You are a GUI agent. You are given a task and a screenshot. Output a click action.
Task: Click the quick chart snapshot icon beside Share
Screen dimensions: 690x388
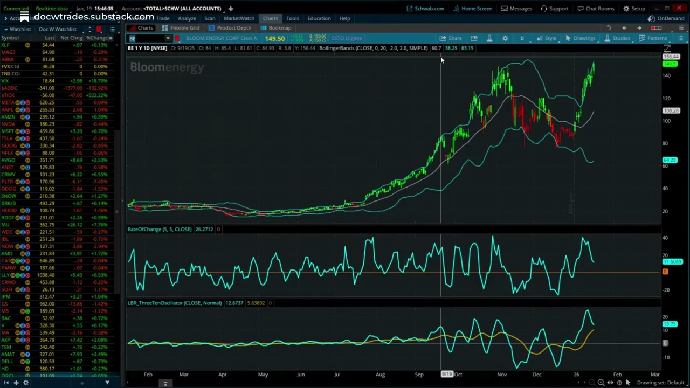pyautogui.click(x=474, y=38)
